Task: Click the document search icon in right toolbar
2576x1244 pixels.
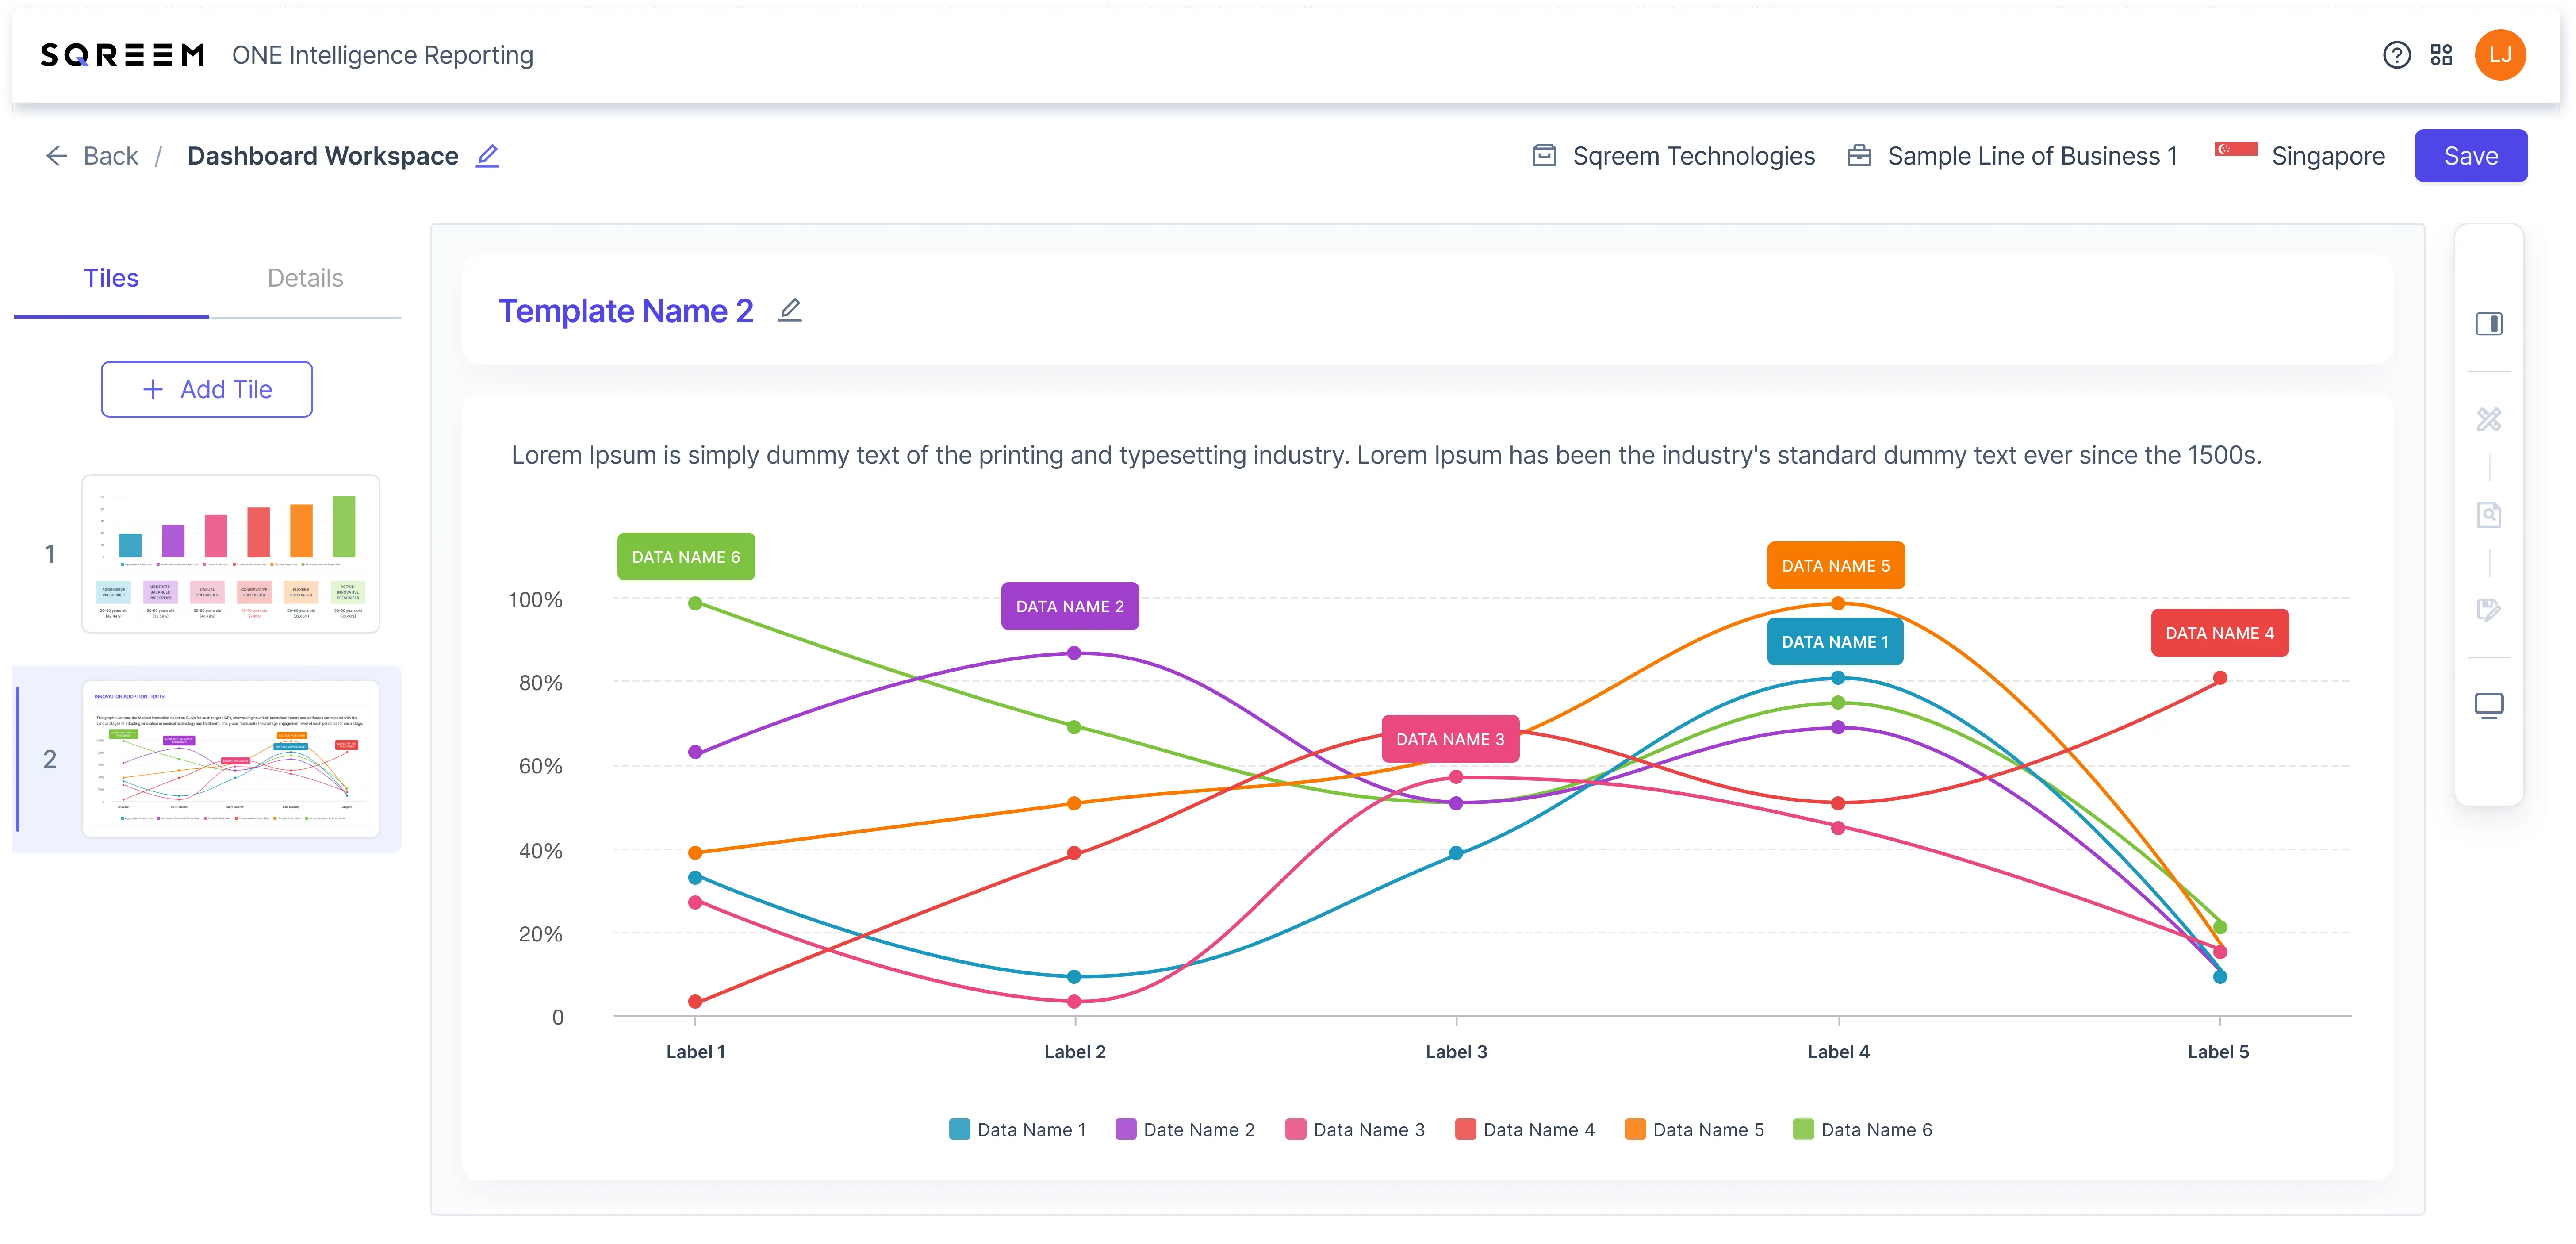Action: click(2489, 515)
